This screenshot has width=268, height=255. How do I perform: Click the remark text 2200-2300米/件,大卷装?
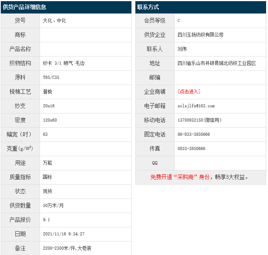pyautogui.click(x=67, y=248)
